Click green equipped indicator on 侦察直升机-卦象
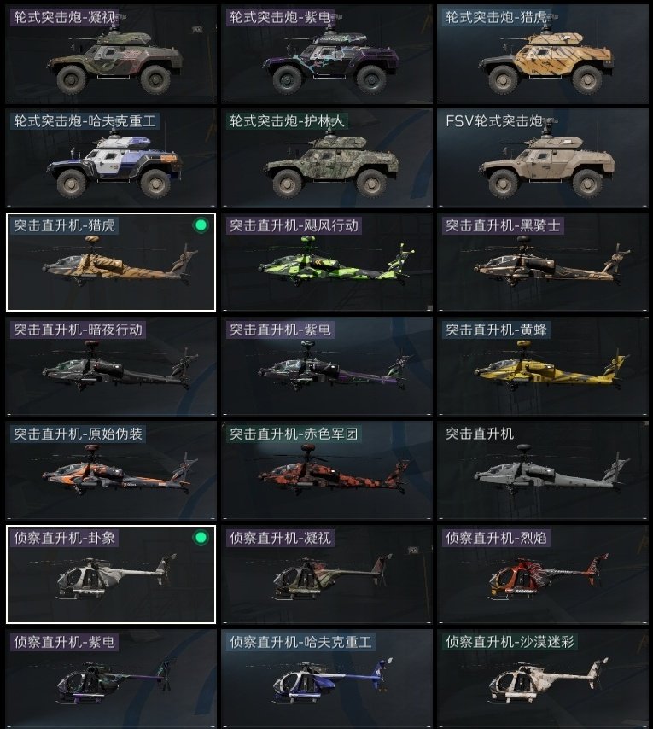 pyautogui.click(x=201, y=538)
